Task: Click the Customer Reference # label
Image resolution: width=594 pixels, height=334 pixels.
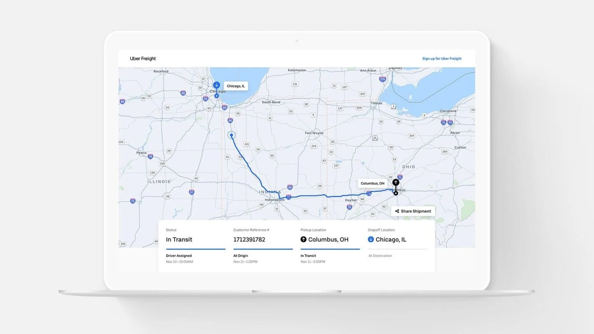Action: [x=251, y=230]
